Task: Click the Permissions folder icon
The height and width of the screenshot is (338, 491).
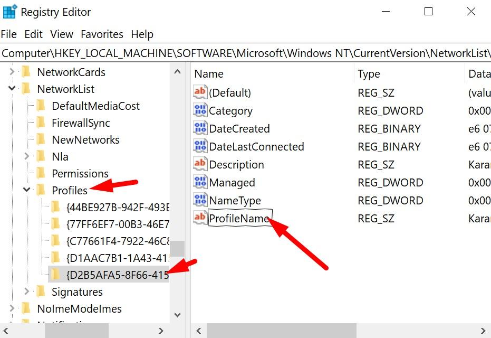Action: coord(41,173)
